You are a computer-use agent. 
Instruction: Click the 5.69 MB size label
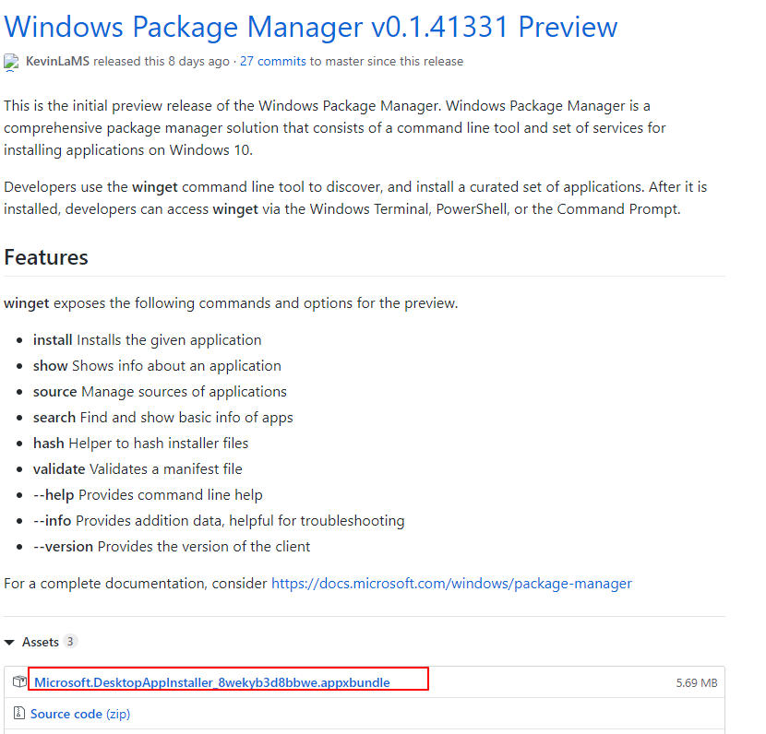coord(698,682)
